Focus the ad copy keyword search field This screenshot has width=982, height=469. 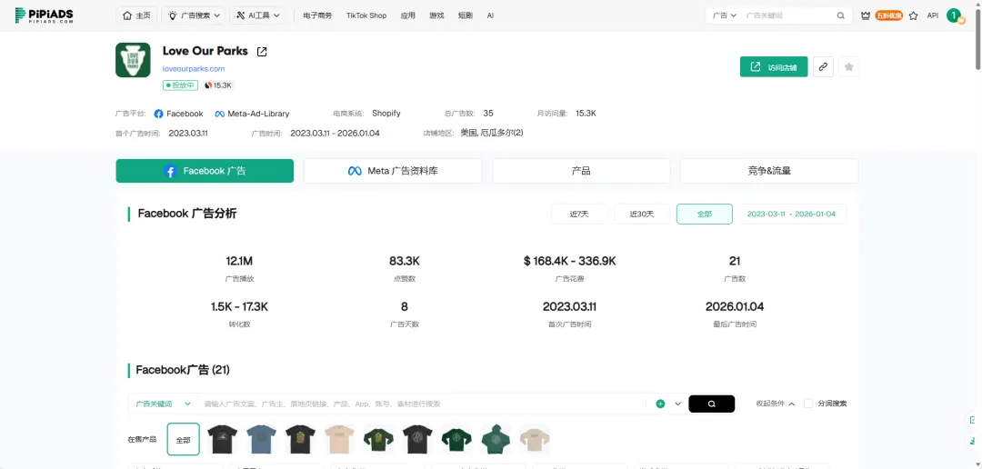[x=423, y=404]
